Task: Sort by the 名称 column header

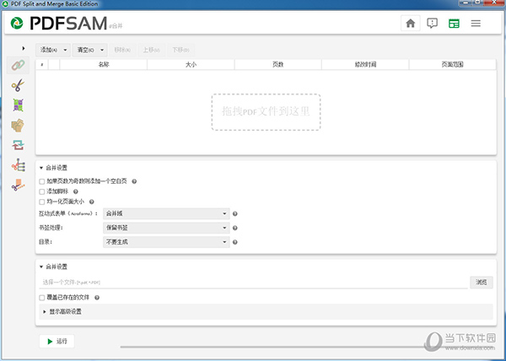Action: (104, 64)
